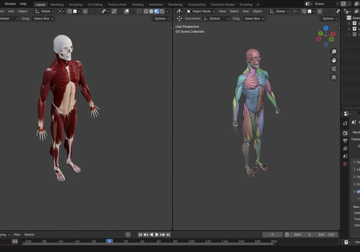Open the Window menu
The height and width of the screenshot is (252, 360).
tap(10, 4)
